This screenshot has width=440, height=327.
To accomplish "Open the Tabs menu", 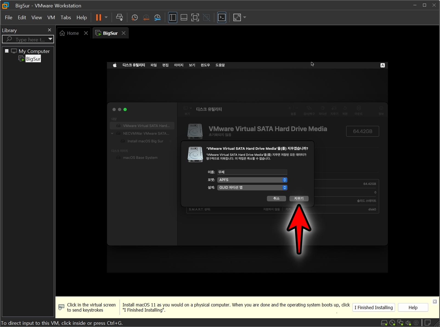I will (x=66, y=18).
